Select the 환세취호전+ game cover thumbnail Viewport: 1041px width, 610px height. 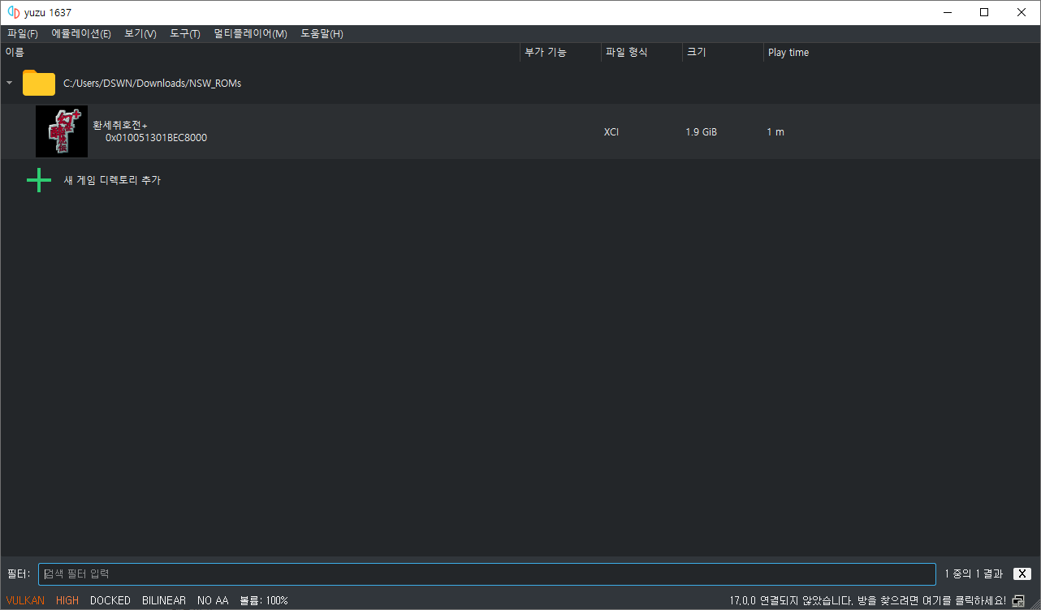62,131
